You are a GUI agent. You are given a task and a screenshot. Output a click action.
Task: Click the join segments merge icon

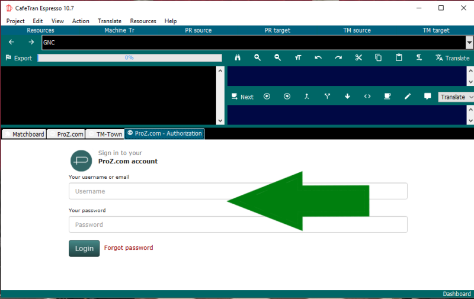[307, 97]
